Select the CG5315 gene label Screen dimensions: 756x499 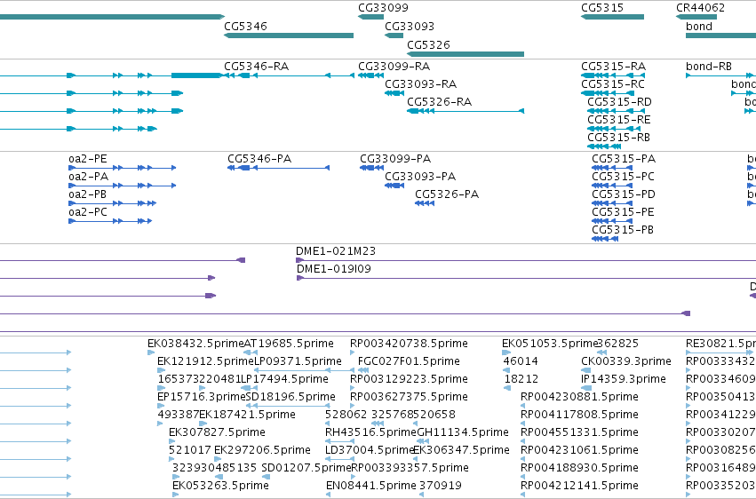pos(602,8)
